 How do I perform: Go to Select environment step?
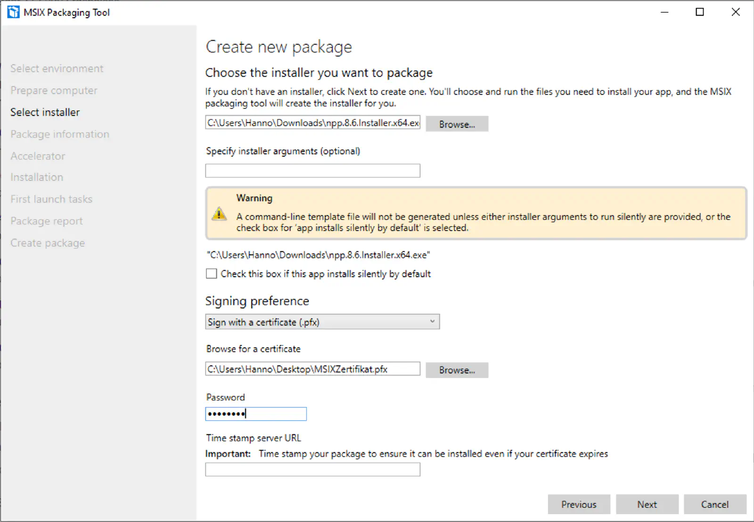tap(57, 69)
